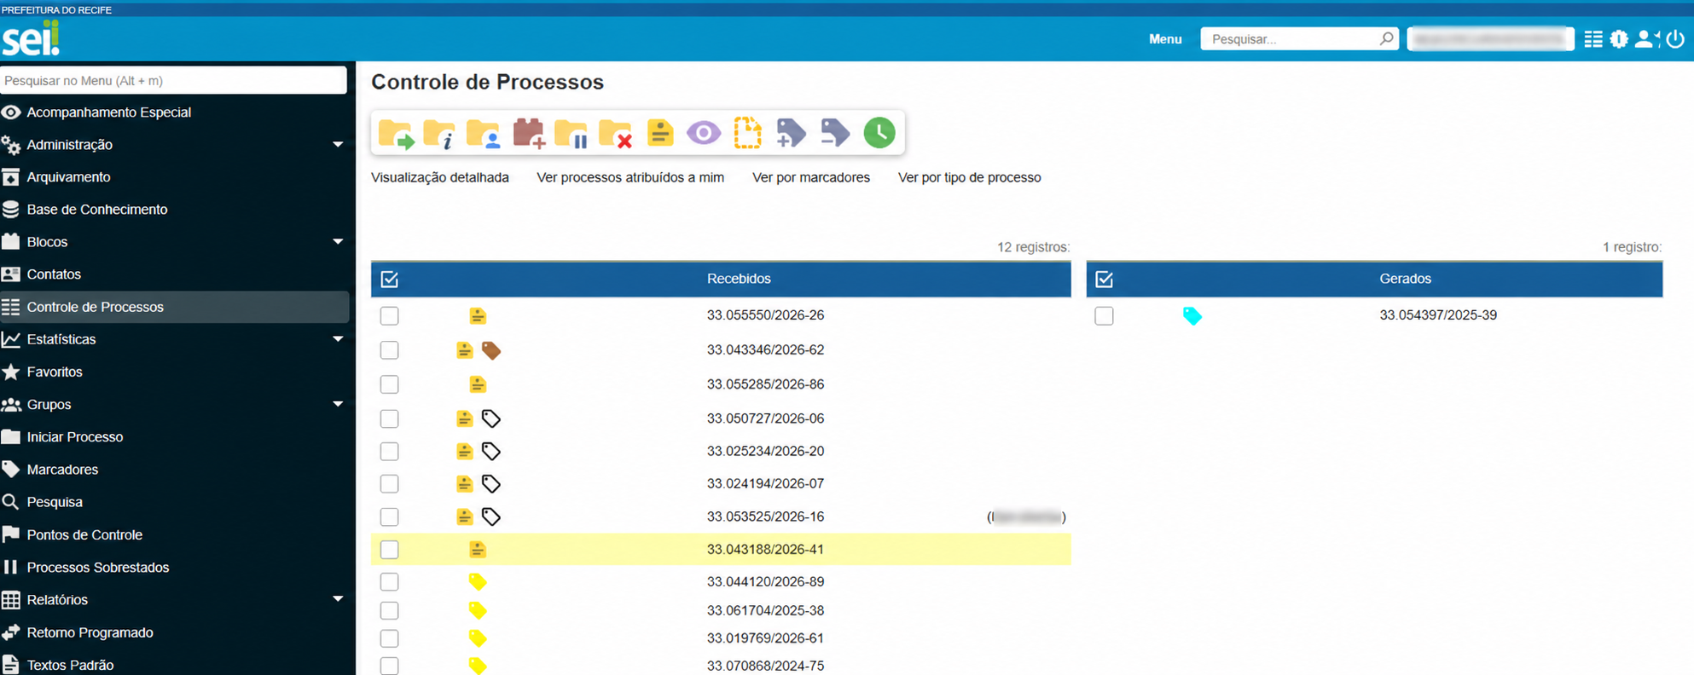Click the folder with info symbol icon
Image resolution: width=1694 pixels, height=675 pixels.
(439, 134)
